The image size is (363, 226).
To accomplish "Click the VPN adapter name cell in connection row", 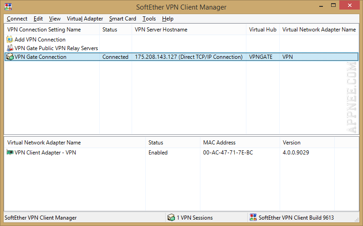I will [x=287, y=57].
